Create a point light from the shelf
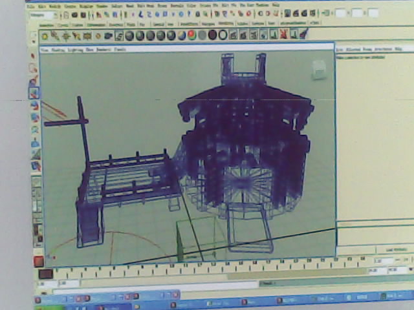The width and height of the screenshot is (414, 310). [x=66, y=36]
